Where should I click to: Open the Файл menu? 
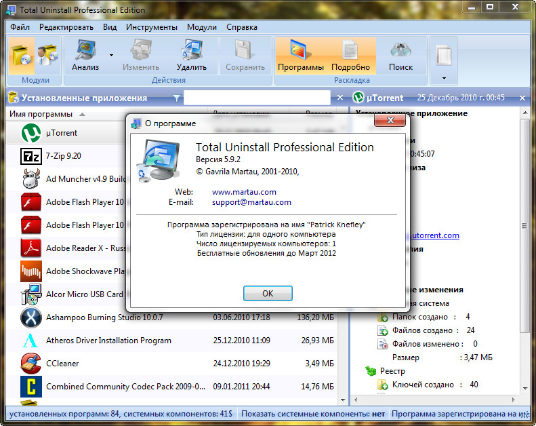click(x=20, y=27)
